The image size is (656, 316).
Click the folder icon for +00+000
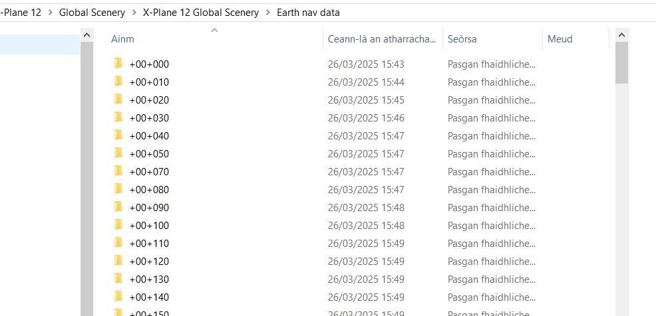click(118, 64)
